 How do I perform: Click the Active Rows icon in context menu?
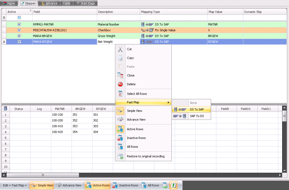pos(120,129)
